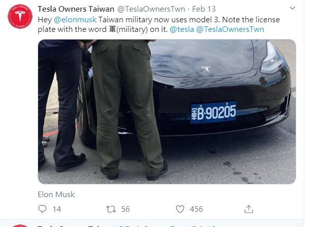Click the retweet count 56
312x227 pixels.
point(126,209)
